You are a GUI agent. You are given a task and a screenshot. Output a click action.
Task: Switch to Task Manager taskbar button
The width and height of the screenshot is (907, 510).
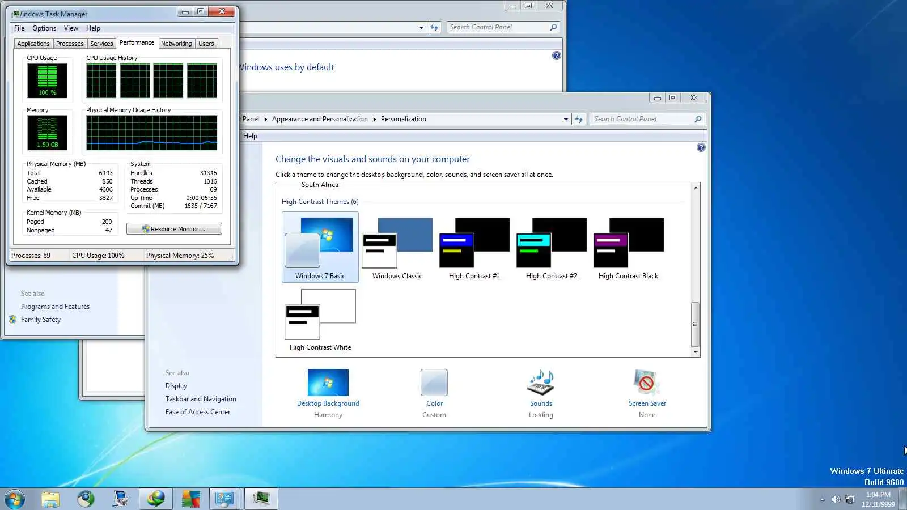click(x=261, y=499)
